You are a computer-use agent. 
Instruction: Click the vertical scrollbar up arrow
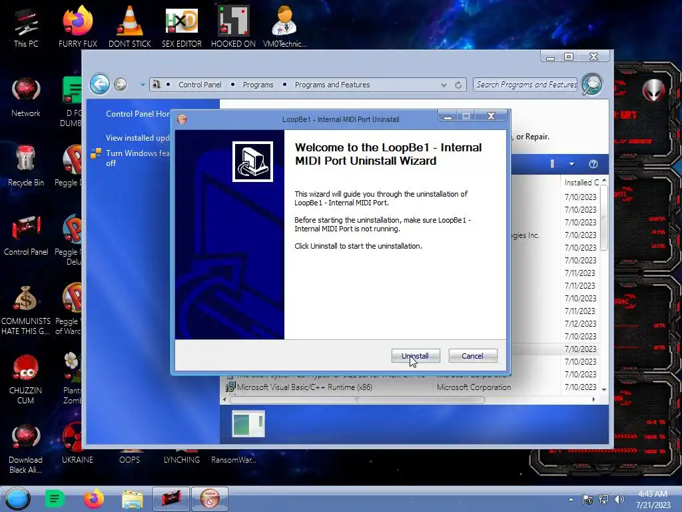(x=604, y=180)
